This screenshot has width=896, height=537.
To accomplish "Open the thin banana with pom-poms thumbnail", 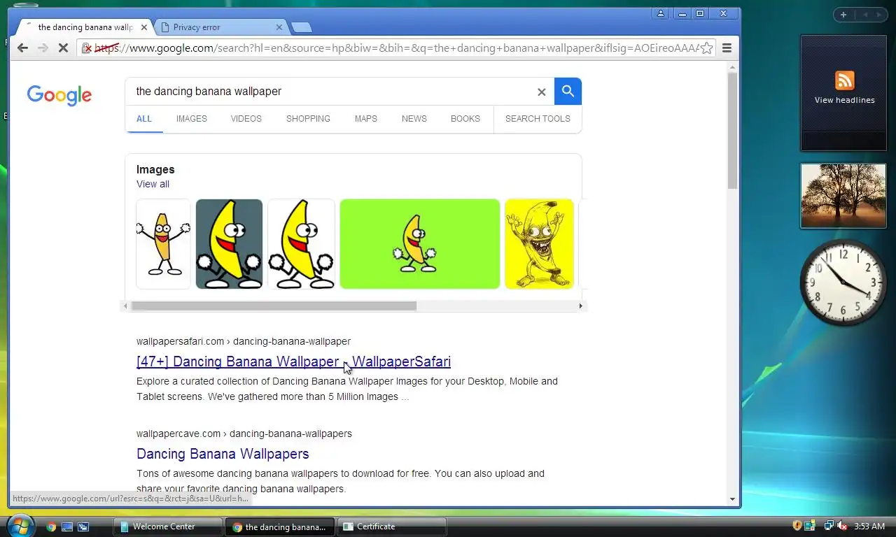I will click(x=163, y=244).
